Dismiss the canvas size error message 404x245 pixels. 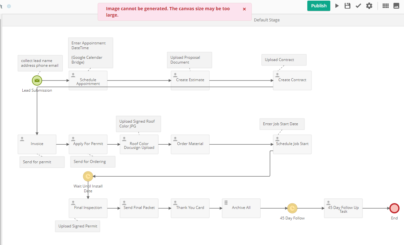(244, 9)
